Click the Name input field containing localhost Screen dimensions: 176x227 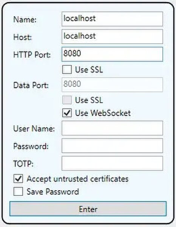click(x=112, y=19)
